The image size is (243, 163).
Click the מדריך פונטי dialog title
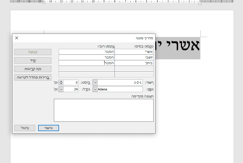(x=144, y=38)
